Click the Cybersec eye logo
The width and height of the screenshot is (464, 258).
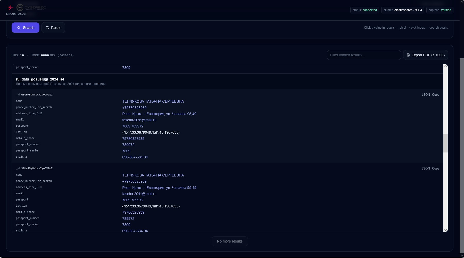(20, 7)
